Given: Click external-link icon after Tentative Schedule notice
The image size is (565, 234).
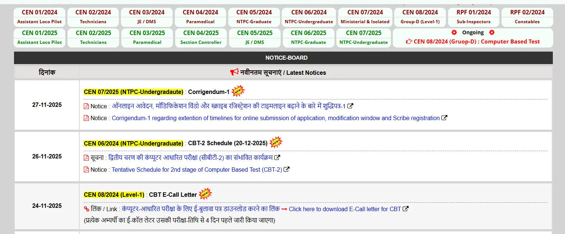Looking at the screenshot, I should (x=287, y=170).
